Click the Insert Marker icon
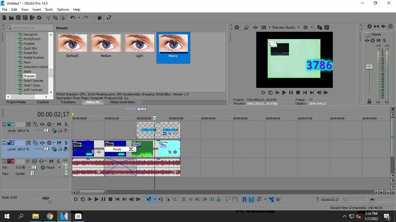Screen dimensions: 396x222 228,199
